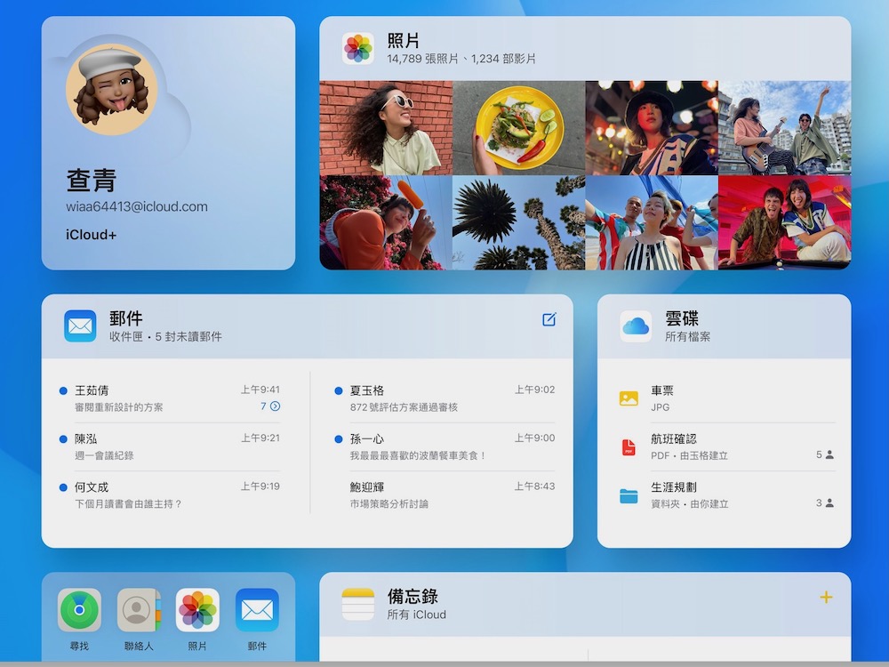Image resolution: width=889 pixels, height=667 pixels.
Task: Open photo of salad on yellow plate
Action: coord(519,127)
